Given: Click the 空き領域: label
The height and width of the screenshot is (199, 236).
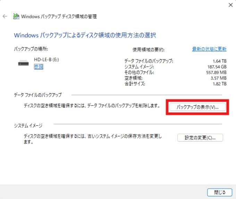Looking at the screenshot, I should pos(133,78).
